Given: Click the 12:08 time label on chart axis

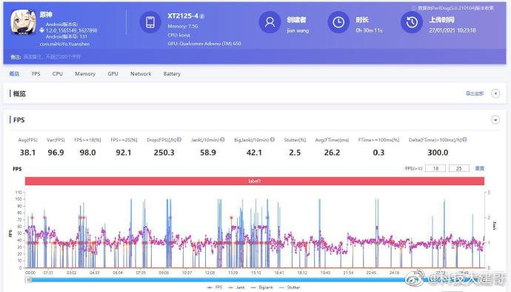Looking at the screenshot, I should [x=210, y=273].
